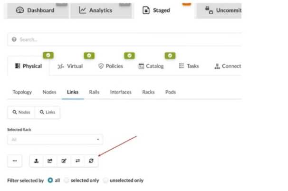The height and width of the screenshot is (191, 288).
Task: Click the Nodes search button
Action: tap(21, 112)
